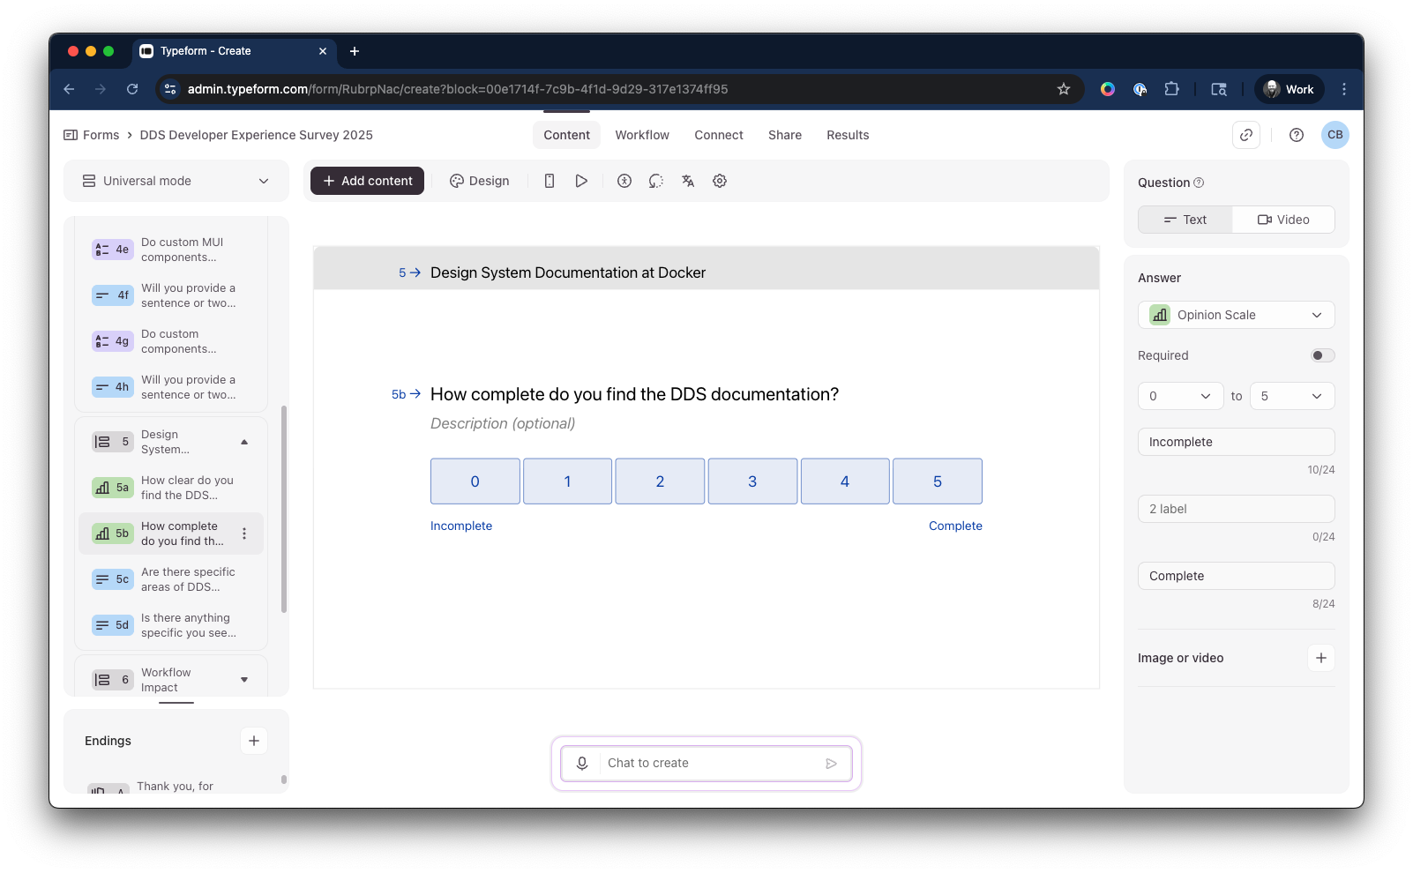Open the Results tab
Image resolution: width=1413 pixels, height=873 pixels.
point(848,135)
